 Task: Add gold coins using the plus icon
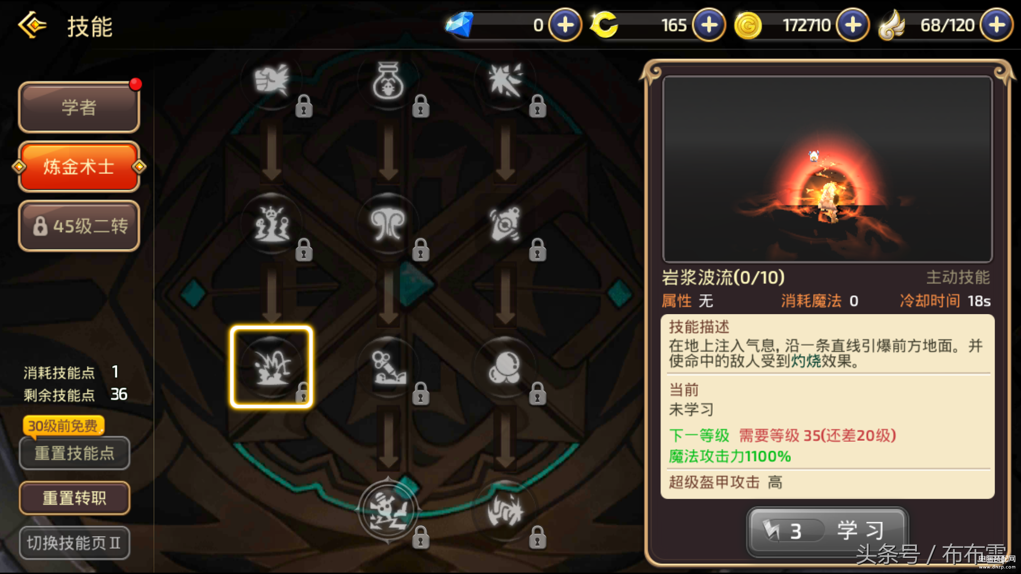(852, 25)
